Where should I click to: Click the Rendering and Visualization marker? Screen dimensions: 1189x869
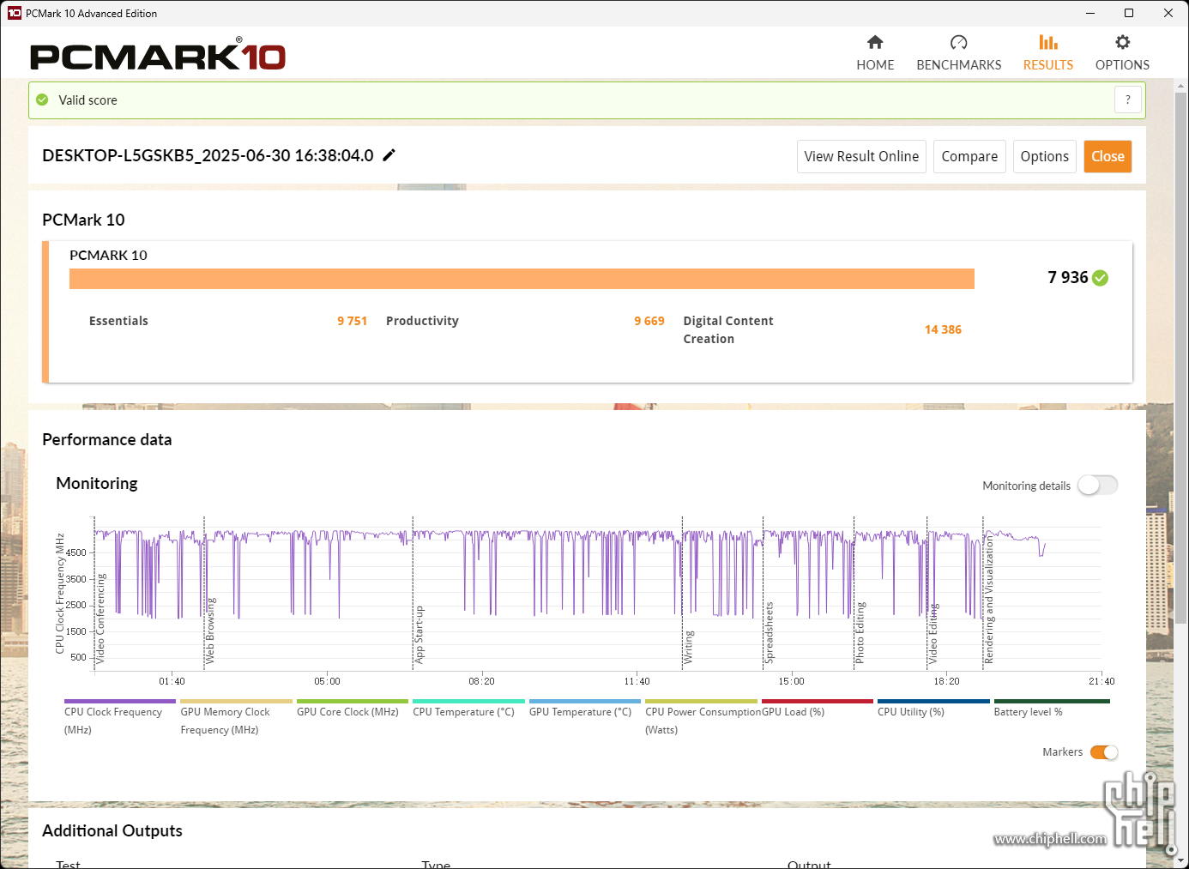(x=988, y=598)
